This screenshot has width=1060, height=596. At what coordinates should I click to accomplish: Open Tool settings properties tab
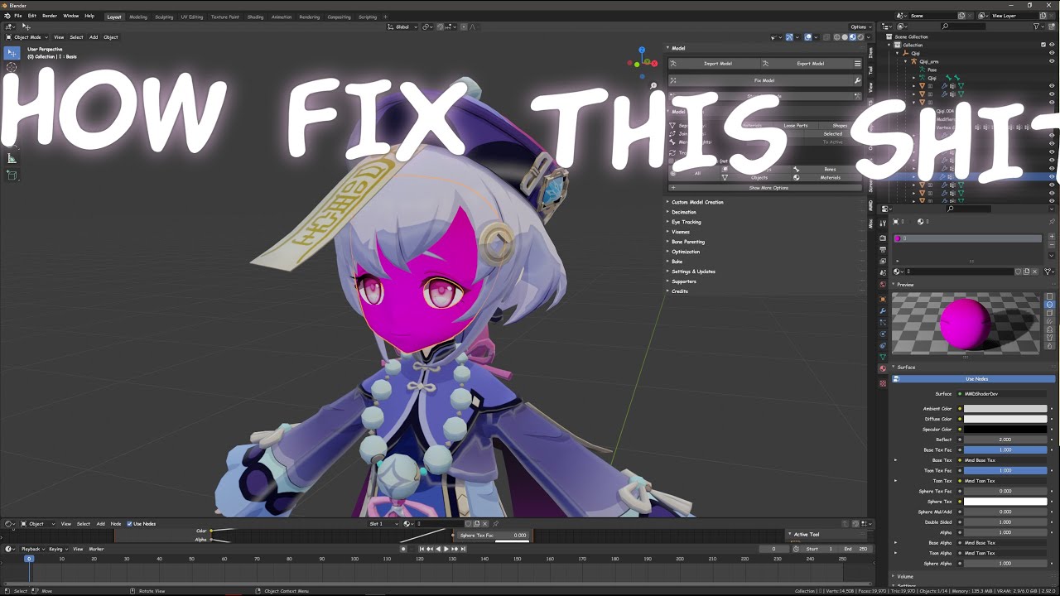click(x=883, y=223)
